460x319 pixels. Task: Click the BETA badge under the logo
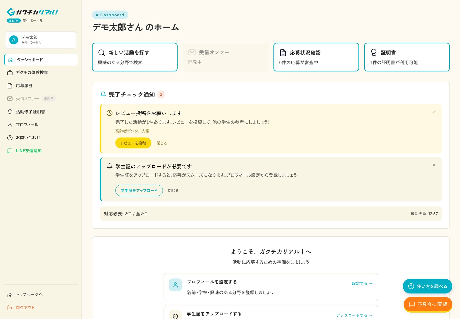point(14,21)
